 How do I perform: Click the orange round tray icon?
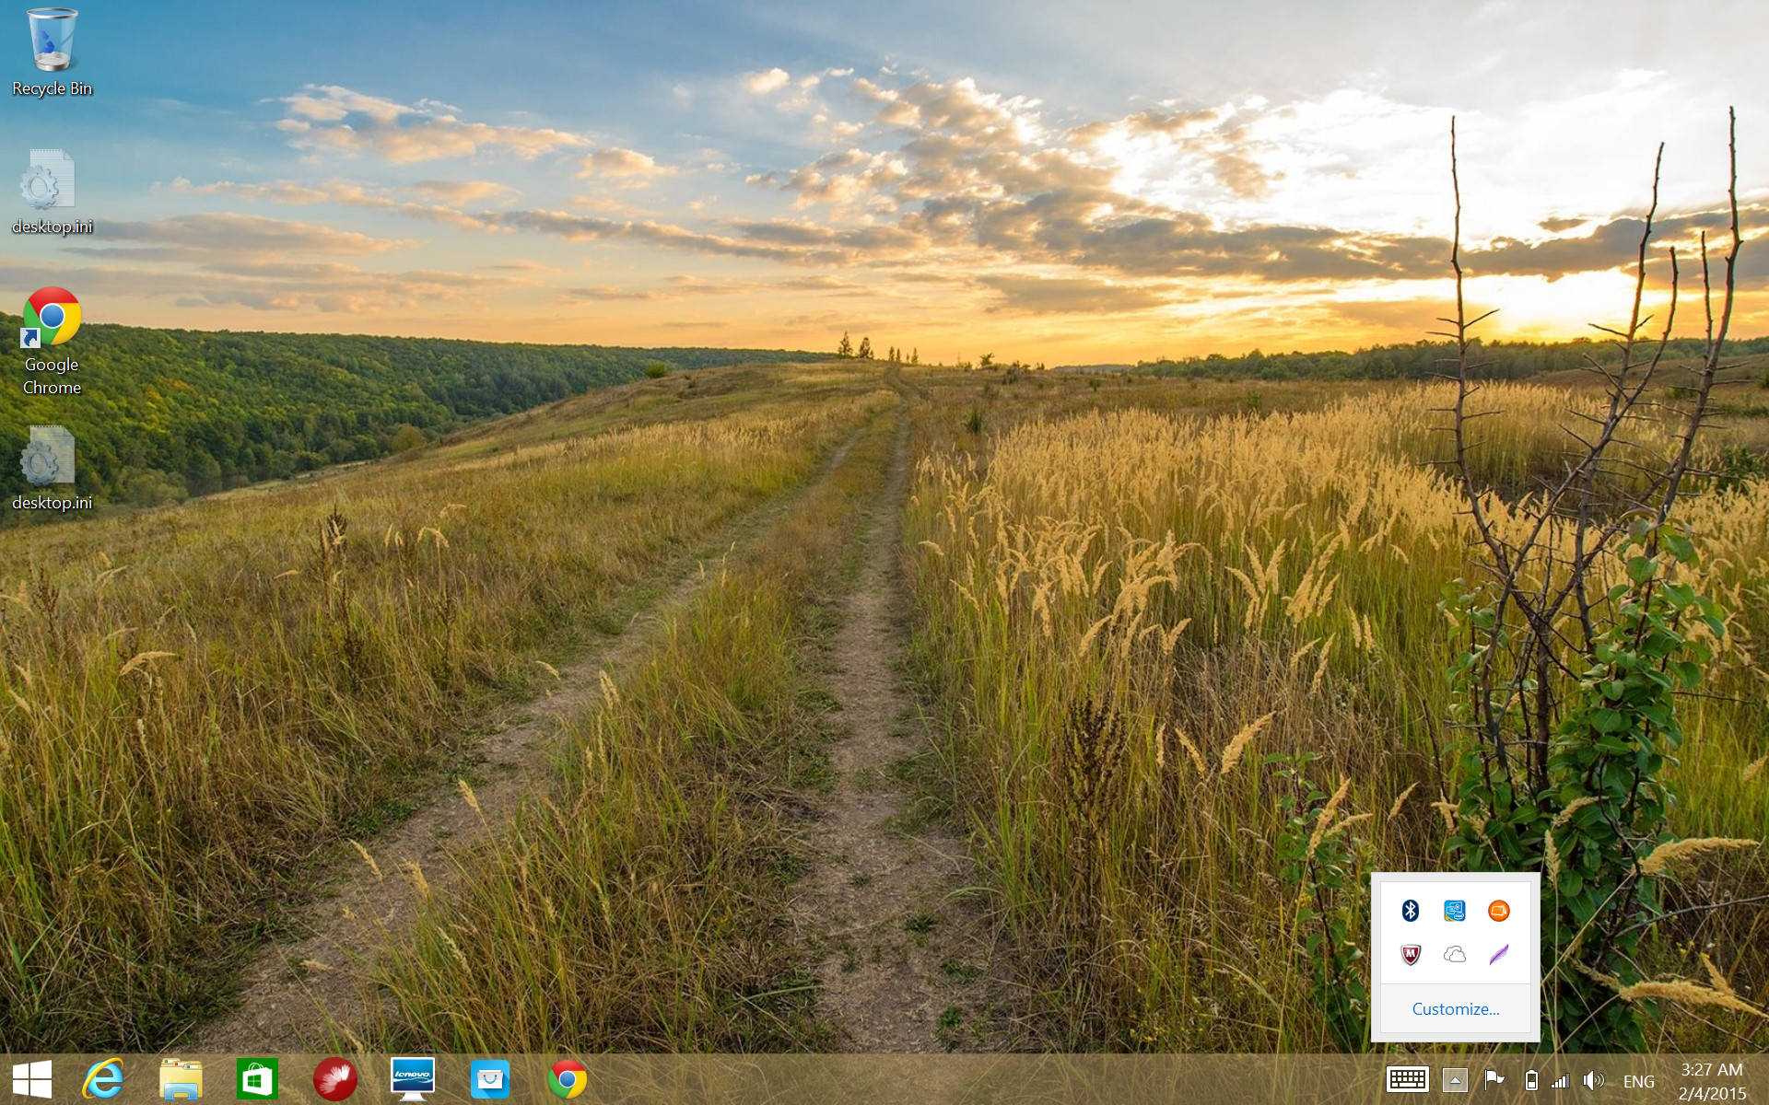[1499, 911]
